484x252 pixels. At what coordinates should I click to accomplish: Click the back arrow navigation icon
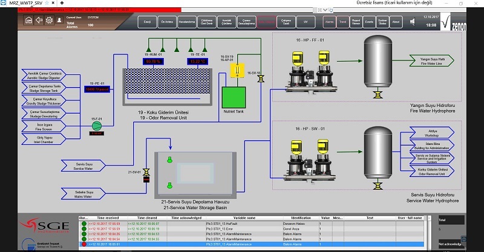pos(39,21)
